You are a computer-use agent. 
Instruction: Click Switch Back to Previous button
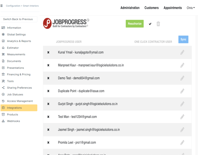click(19, 19)
